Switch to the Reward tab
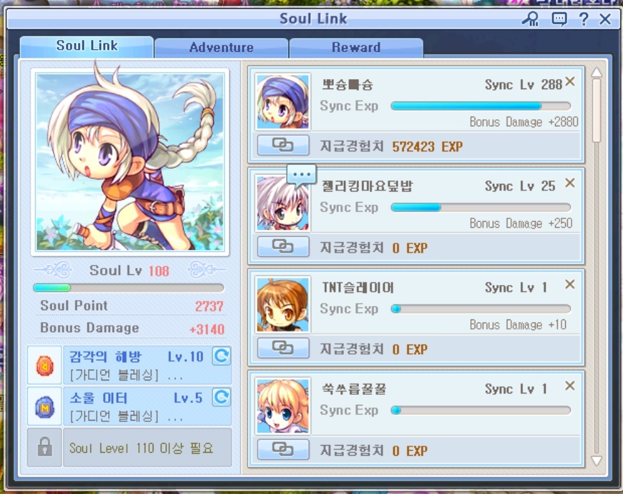The height and width of the screenshot is (494, 623). [356, 48]
